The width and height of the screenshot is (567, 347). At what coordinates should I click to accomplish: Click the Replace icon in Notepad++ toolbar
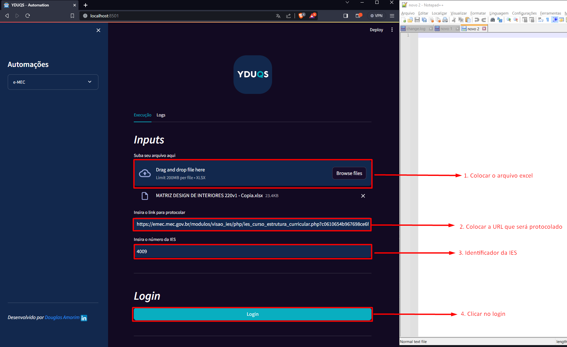499,20
